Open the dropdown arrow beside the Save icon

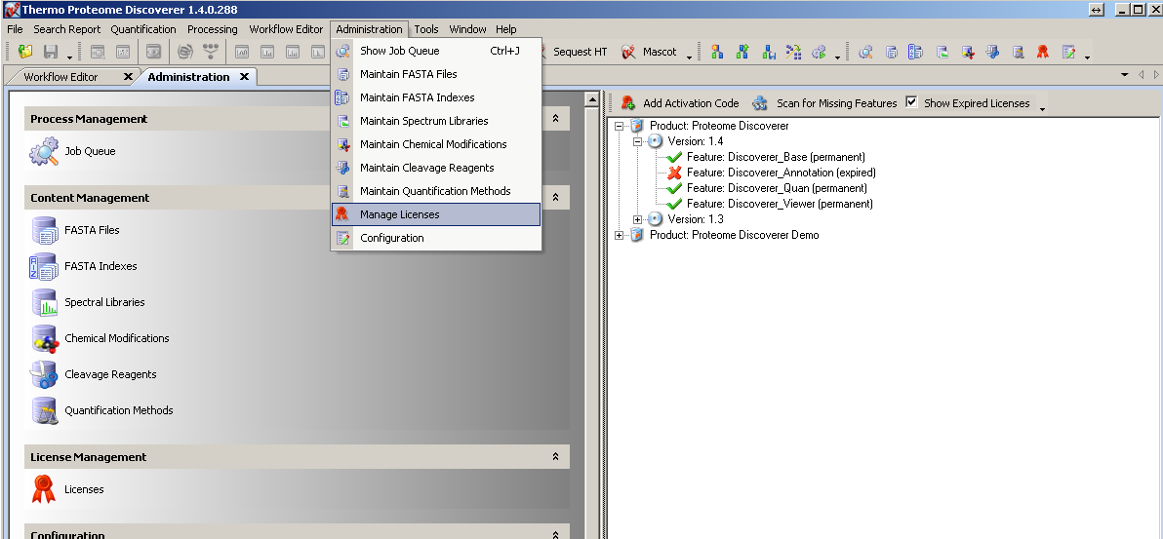tap(69, 58)
